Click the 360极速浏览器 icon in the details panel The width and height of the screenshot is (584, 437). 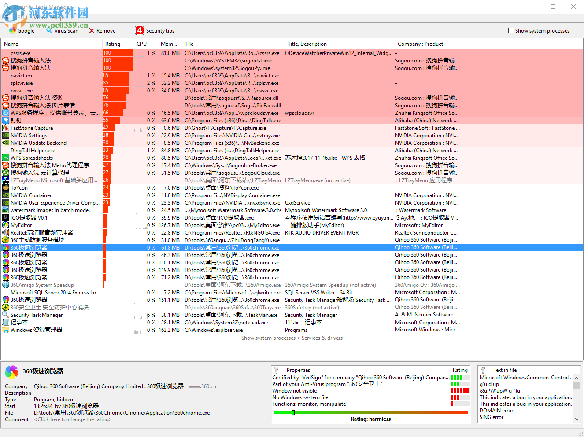(x=11, y=372)
